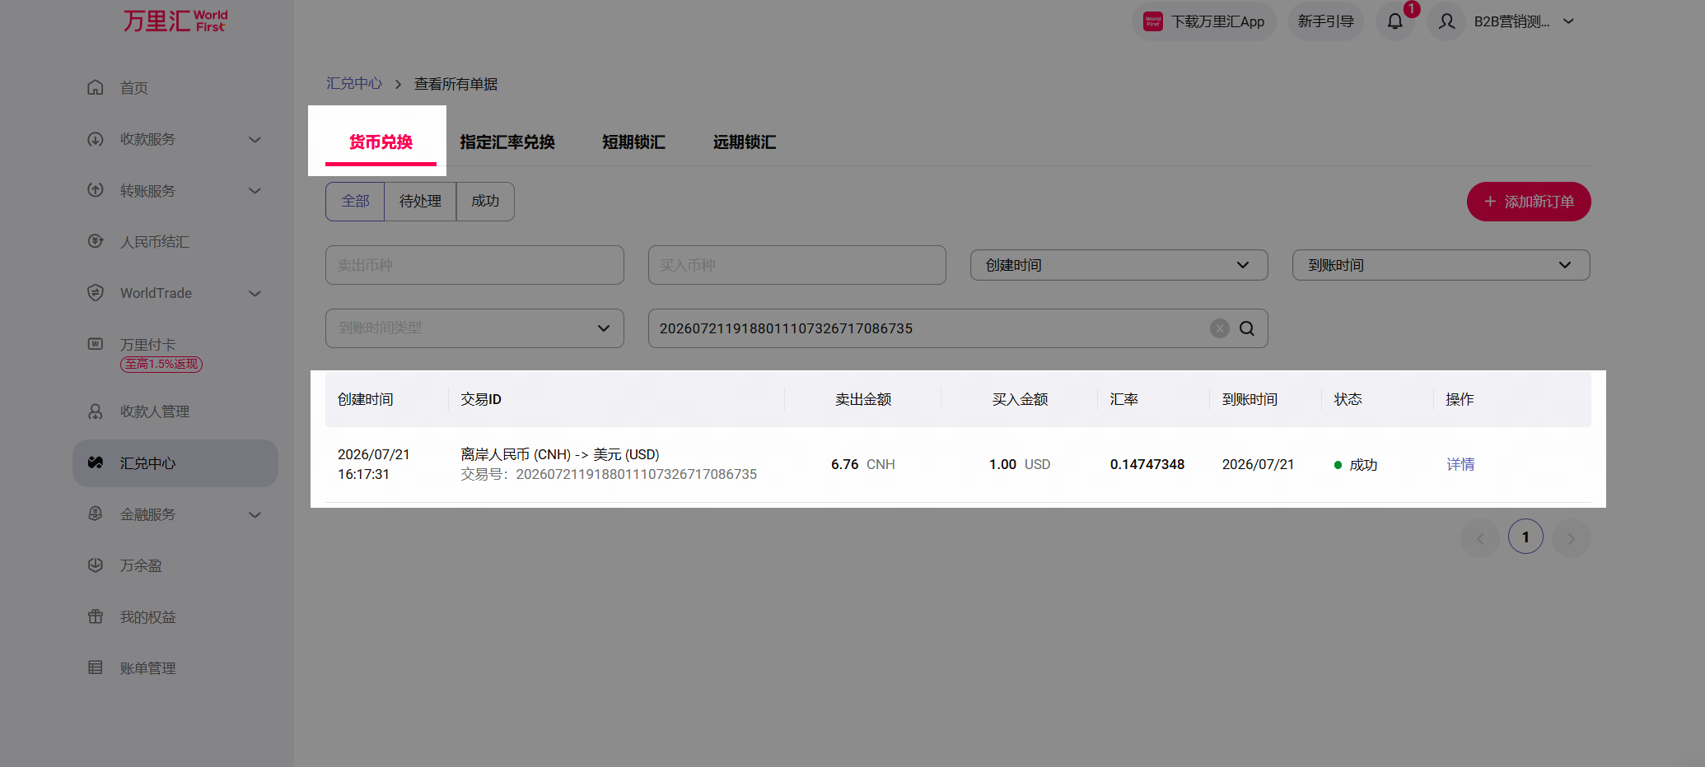This screenshot has height=767, width=1705.
Task: Filter orders by 待处理
Action: pyautogui.click(x=420, y=201)
